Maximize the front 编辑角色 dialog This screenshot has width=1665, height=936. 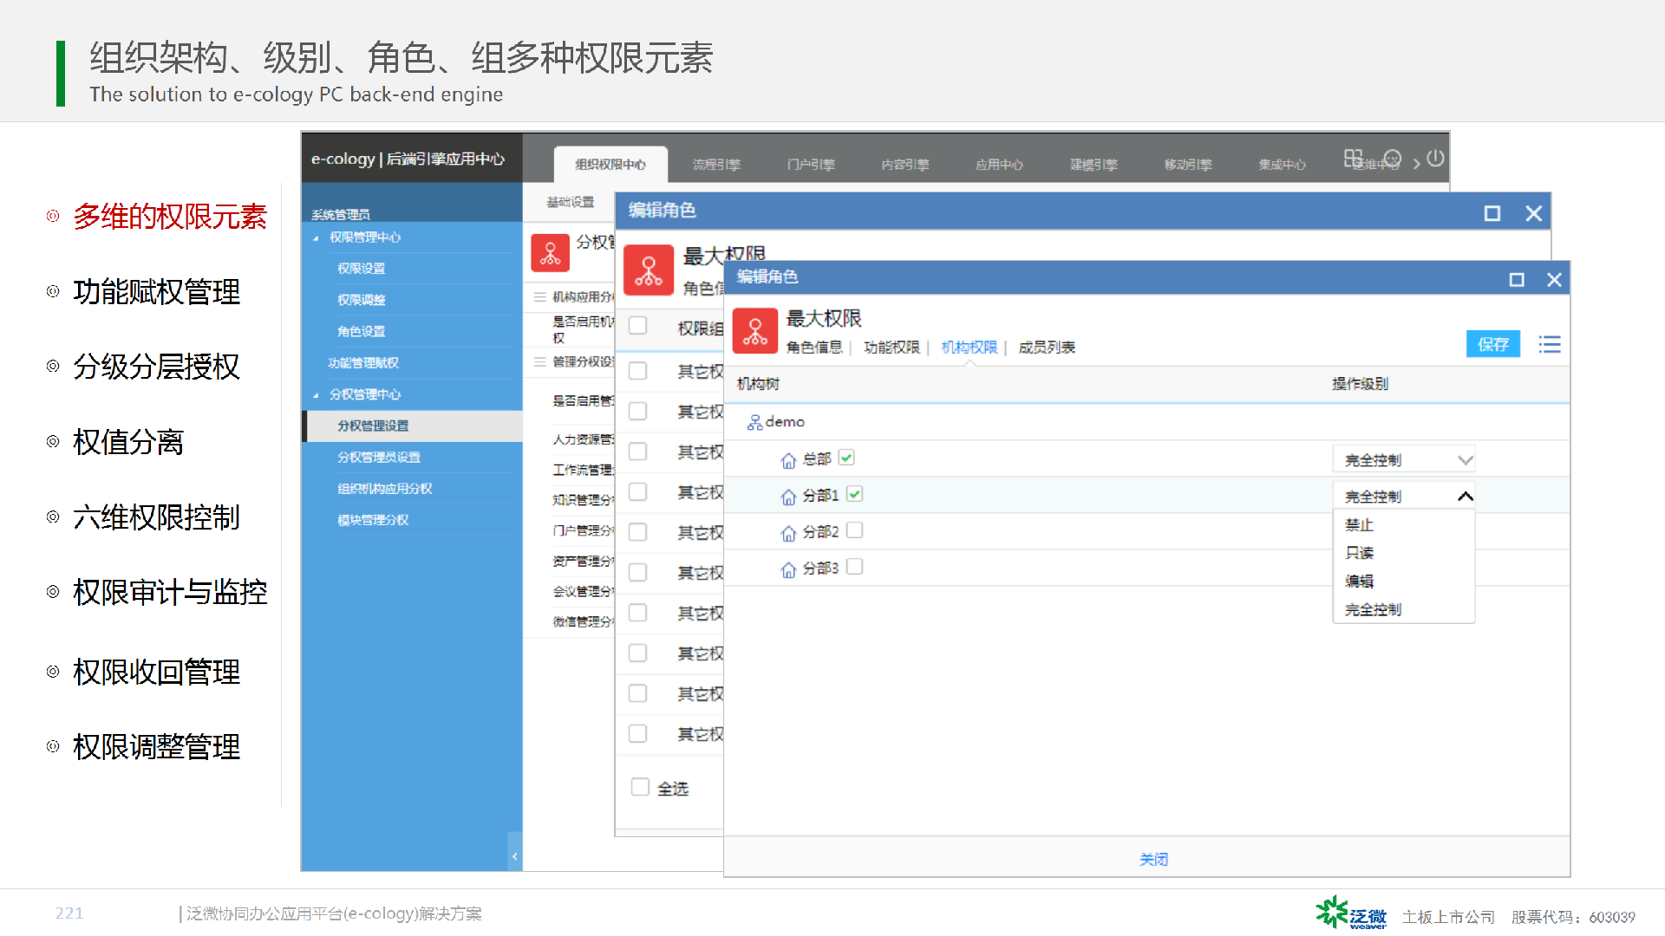coord(1517,279)
